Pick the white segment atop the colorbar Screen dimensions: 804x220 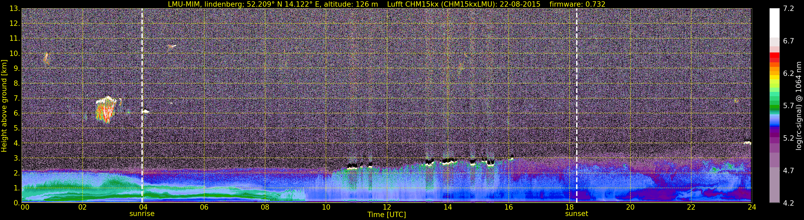[x=774, y=23]
